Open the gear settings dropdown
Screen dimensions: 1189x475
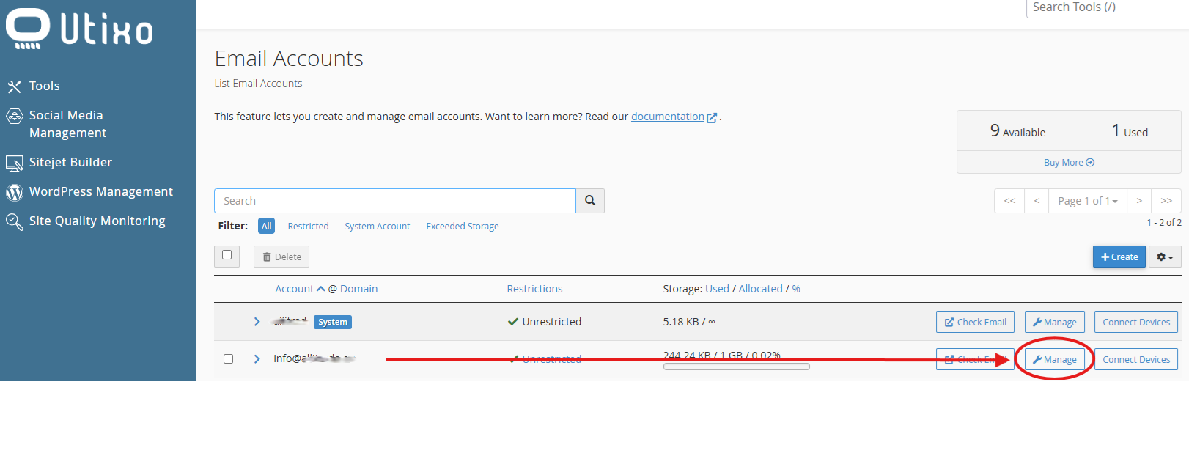tap(1165, 257)
